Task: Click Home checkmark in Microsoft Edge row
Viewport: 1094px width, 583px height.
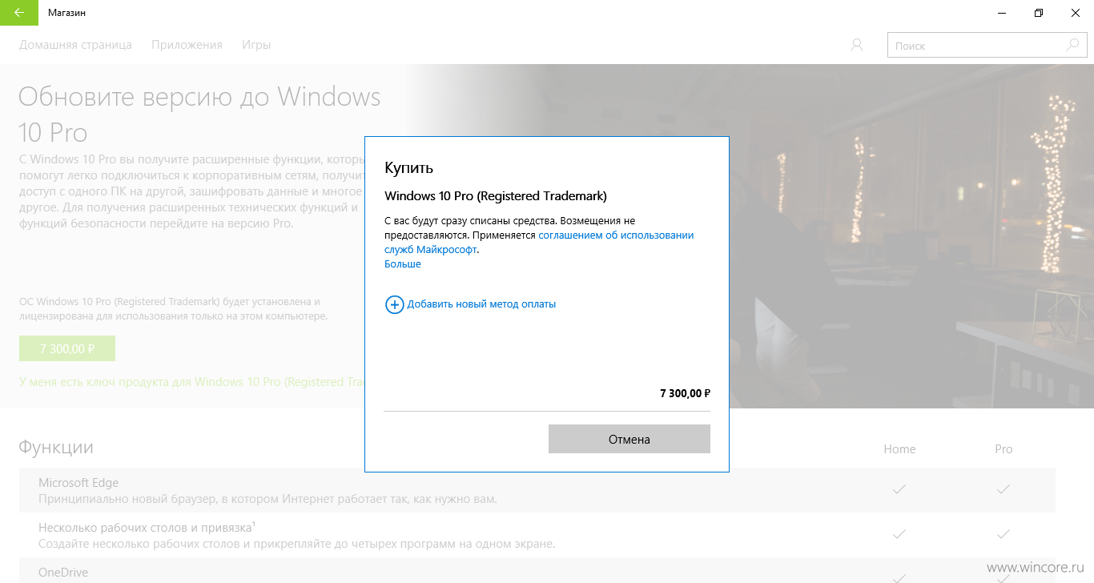Action: click(x=899, y=489)
